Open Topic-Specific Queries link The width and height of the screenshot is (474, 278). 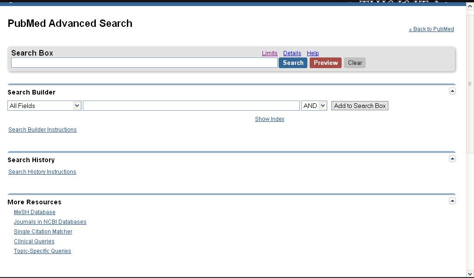click(43, 251)
